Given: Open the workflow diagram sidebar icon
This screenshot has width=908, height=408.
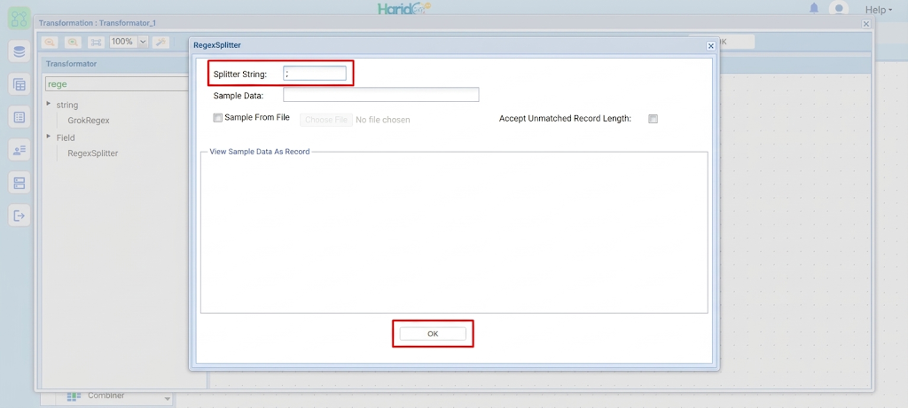Looking at the screenshot, I should pyautogui.click(x=20, y=18).
